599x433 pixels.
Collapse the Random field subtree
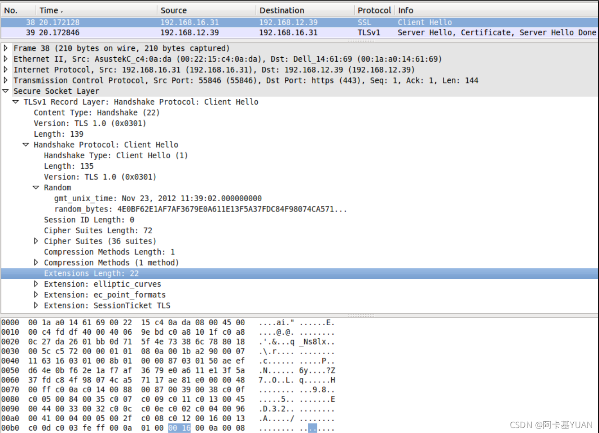[x=36, y=187]
